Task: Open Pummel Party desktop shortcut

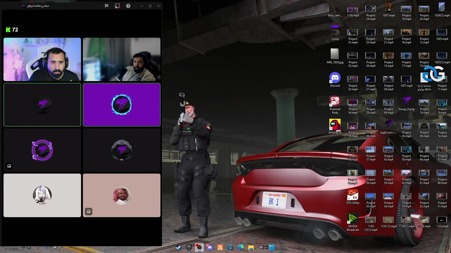Action: (x=335, y=105)
